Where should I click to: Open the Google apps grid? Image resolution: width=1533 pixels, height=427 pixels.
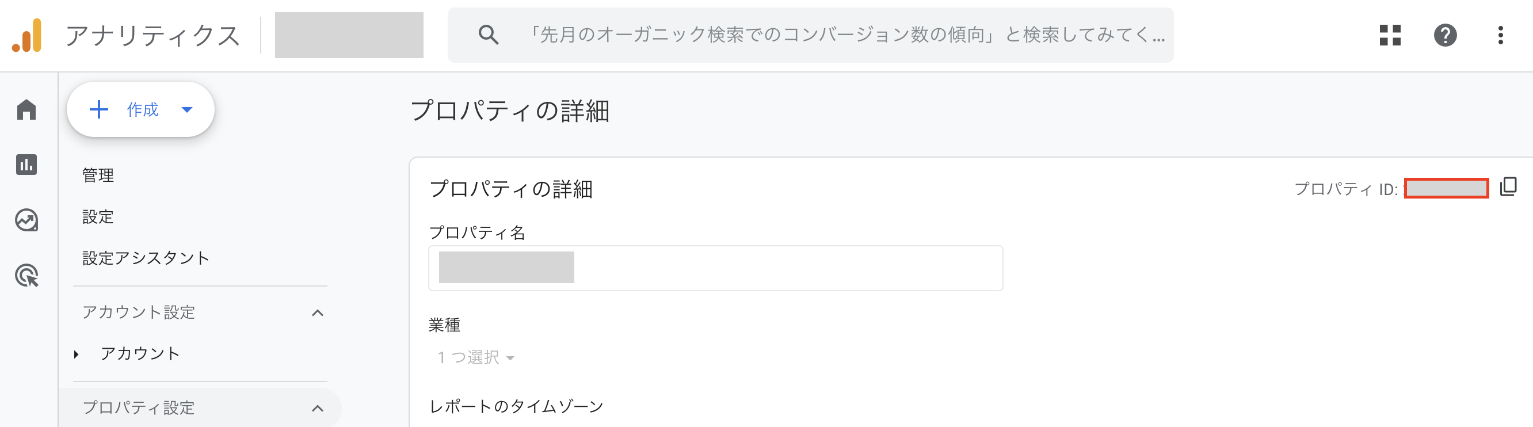pos(1391,36)
